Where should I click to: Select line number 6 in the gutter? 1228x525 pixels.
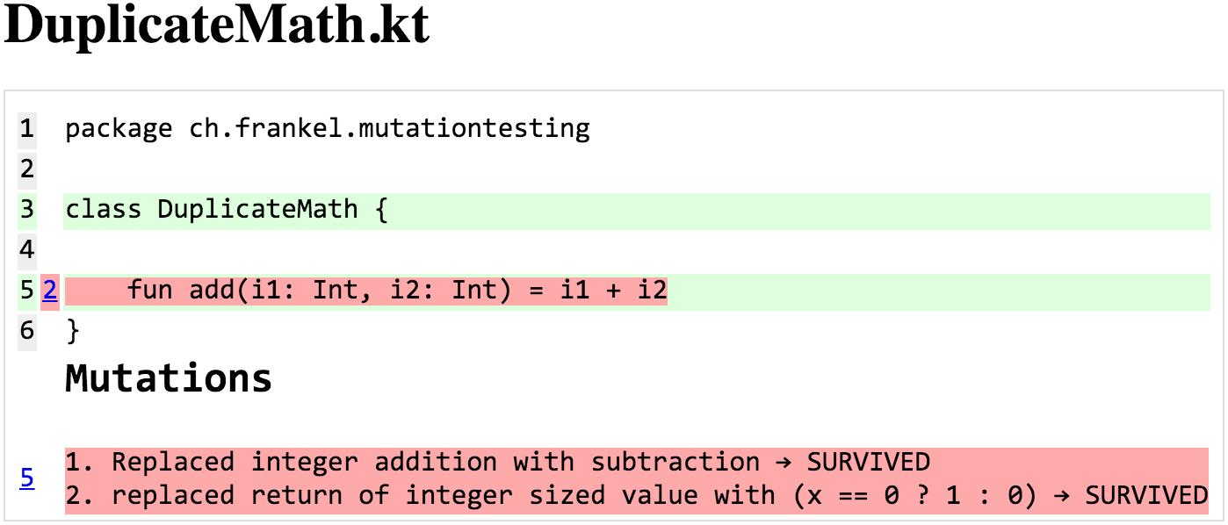tap(27, 331)
